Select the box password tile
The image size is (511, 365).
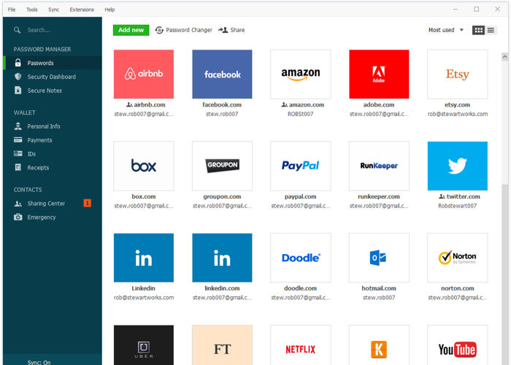pos(144,166)
